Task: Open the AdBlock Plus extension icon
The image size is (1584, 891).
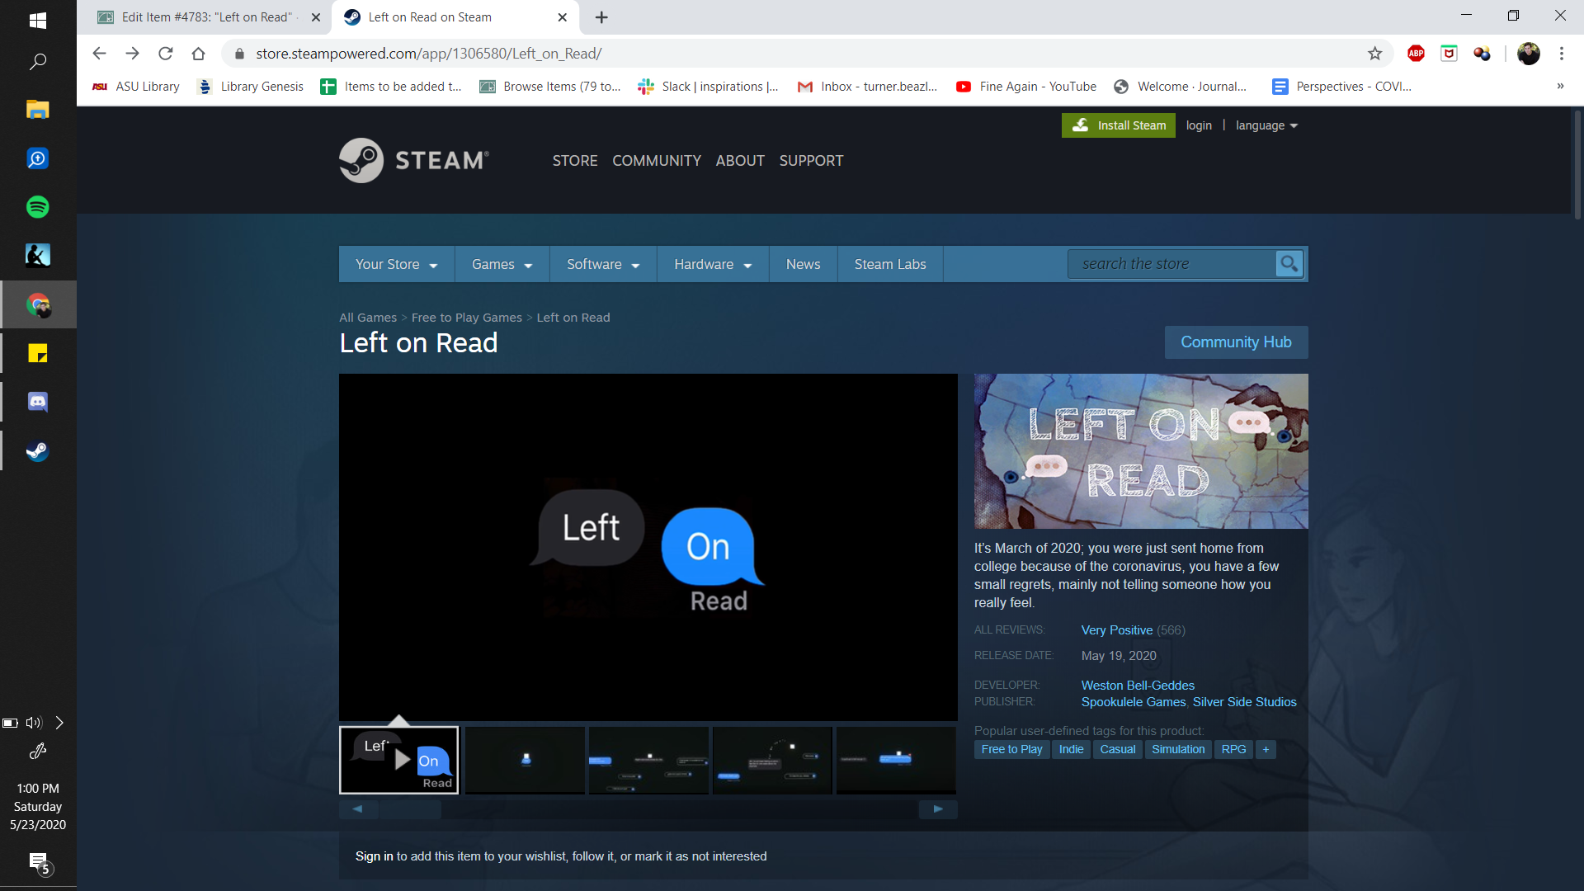Action: click(x=1416, y=54)
